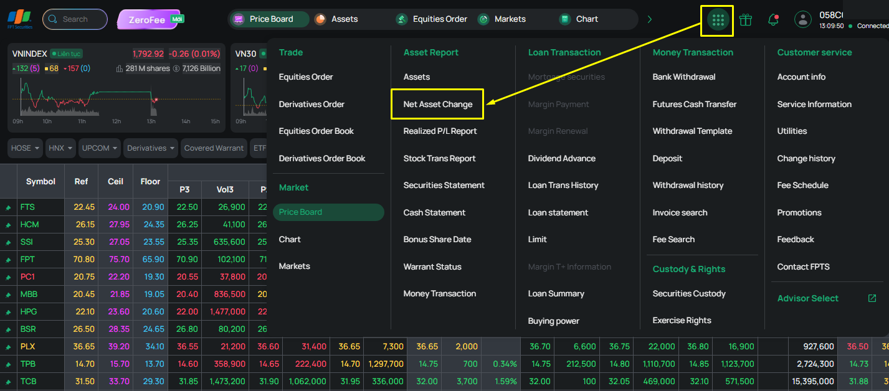Click the pin icon beside FTS
Viewport: 889px width, 391px height.
(9, 207)
